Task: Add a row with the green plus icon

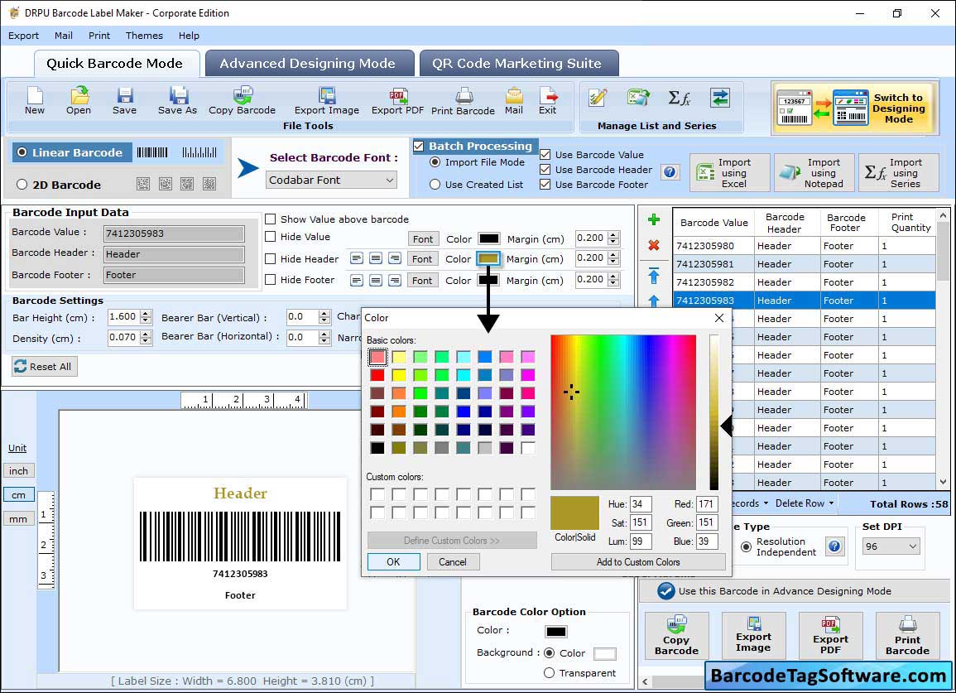Action: click(654, 219)
